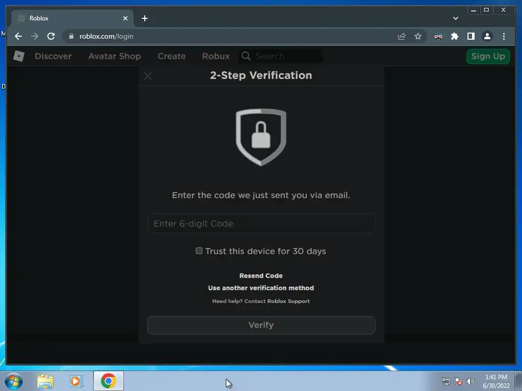Launch Windows Media Player from taskbar
Screen dimensions: 522x391
(x=76, y=381)
